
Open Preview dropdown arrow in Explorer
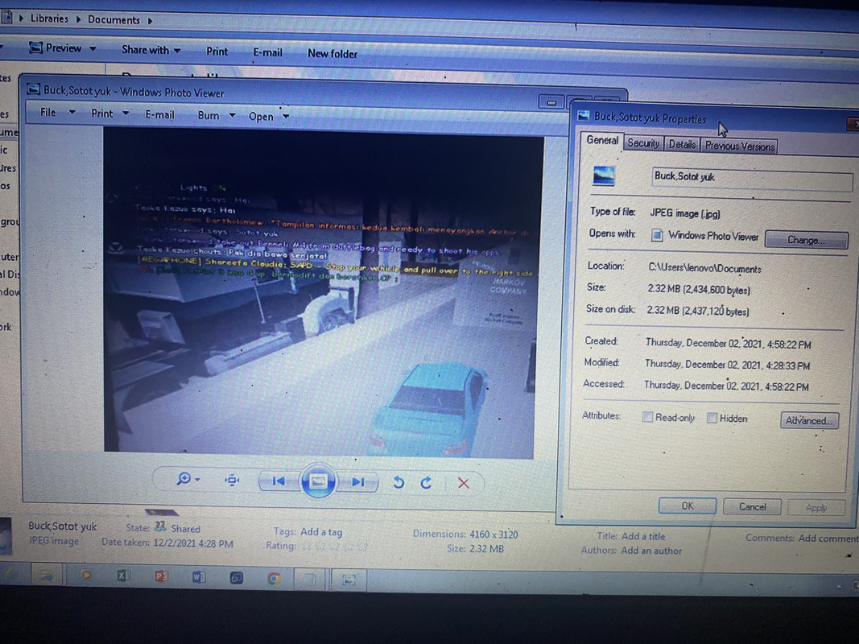tap(93, 49)
